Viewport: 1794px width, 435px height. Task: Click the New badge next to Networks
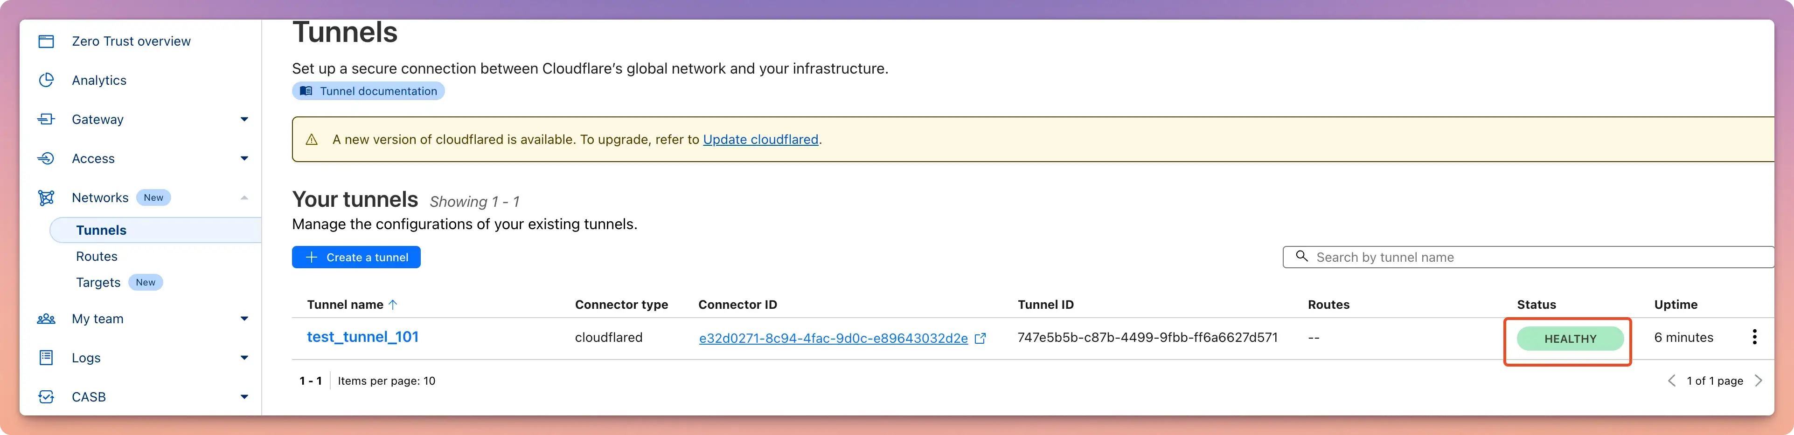pos(153,197)
